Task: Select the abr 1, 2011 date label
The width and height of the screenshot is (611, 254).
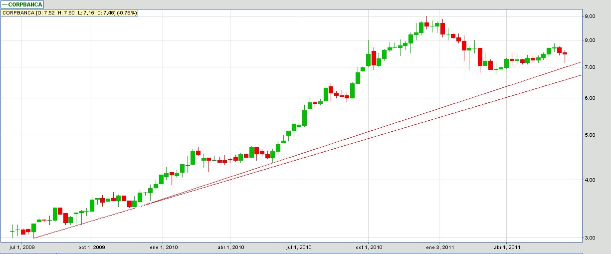Action: [506, 247]
